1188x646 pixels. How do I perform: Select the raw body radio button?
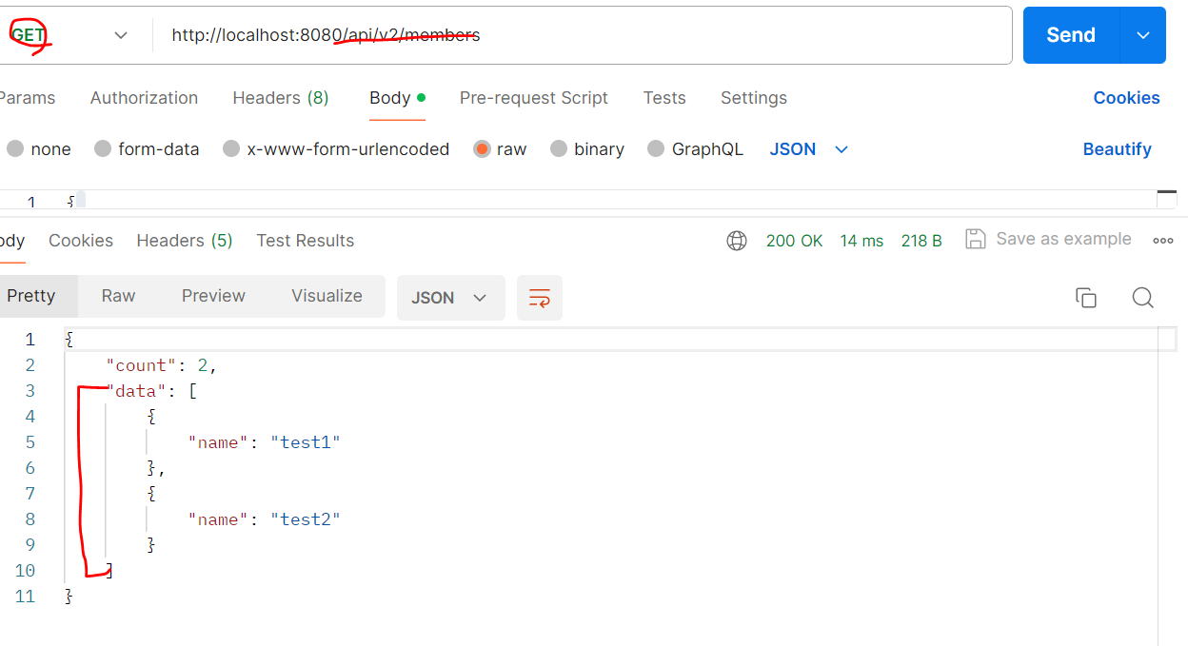482,149
